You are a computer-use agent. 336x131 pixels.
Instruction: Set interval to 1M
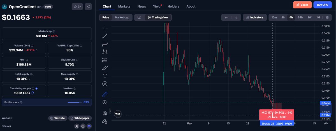(318, 18)
